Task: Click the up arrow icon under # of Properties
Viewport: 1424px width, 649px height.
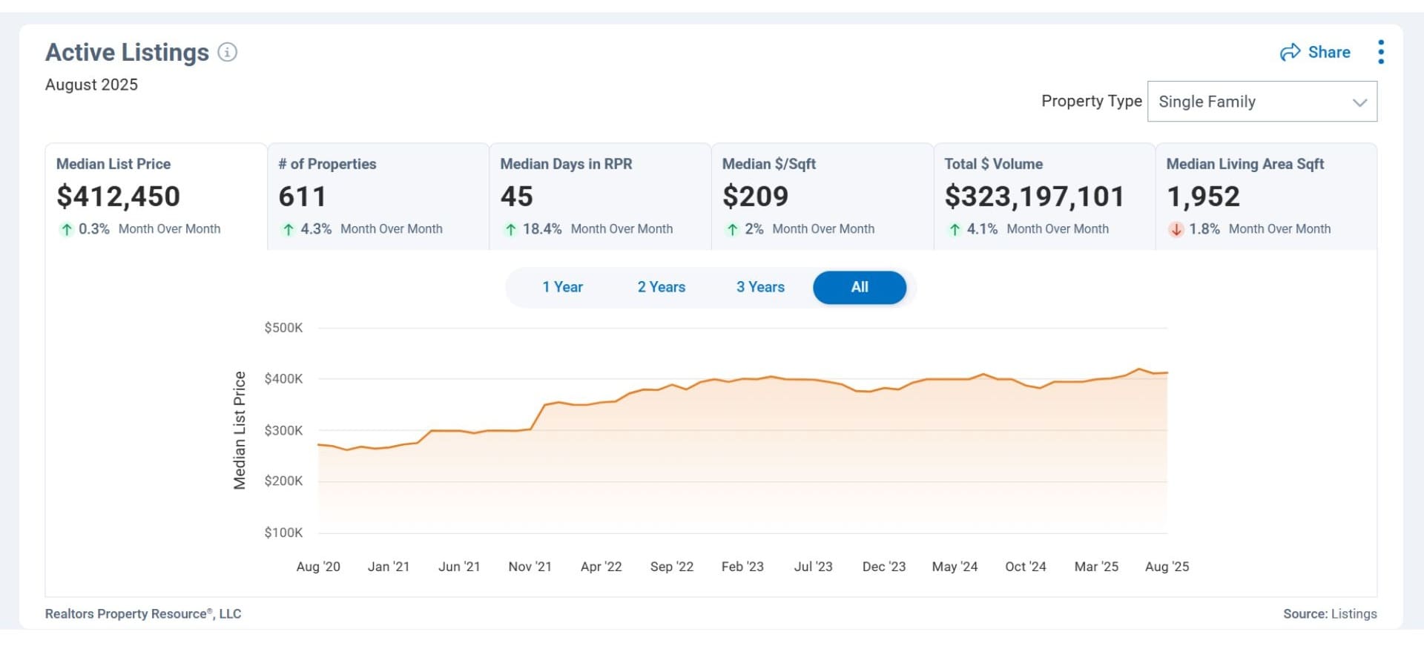Action: click(x=289, y=229)
